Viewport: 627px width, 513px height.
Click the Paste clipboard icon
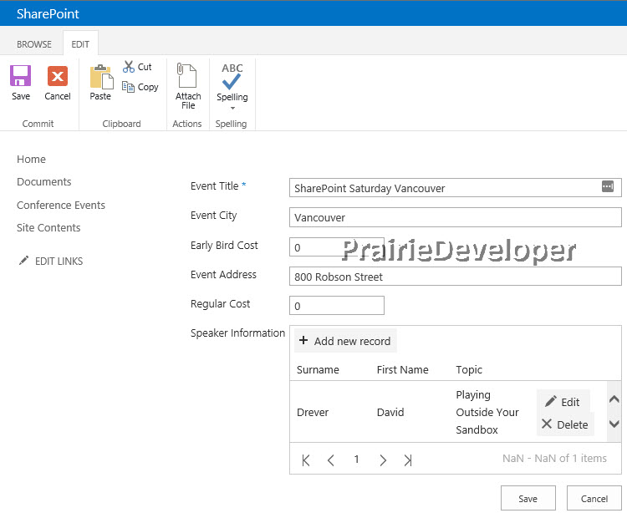click(101, 76)
